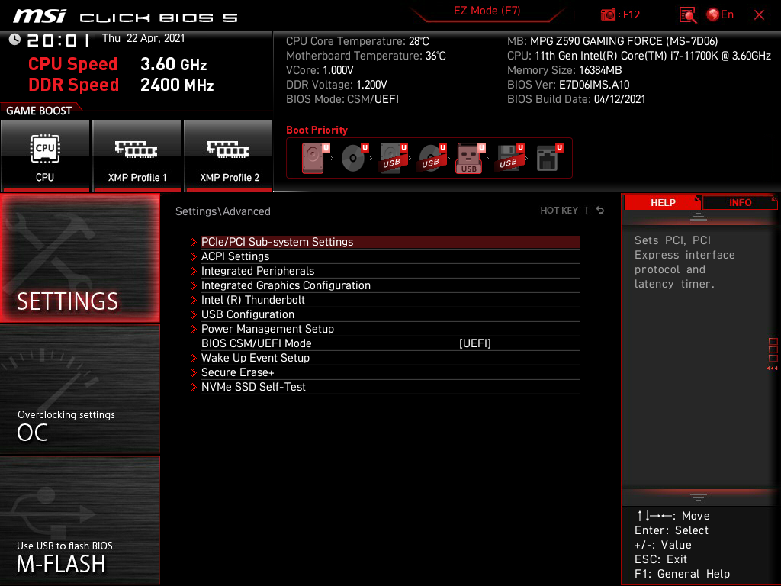Open Intel (R) Thunderbolt entry
This screenshot has width=781, height=586.
point(390,300)
